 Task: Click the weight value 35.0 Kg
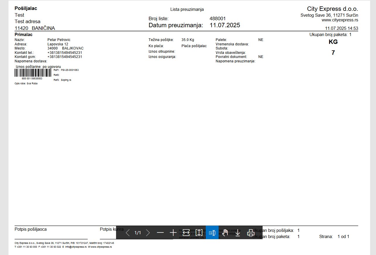(x=188, y=40)
